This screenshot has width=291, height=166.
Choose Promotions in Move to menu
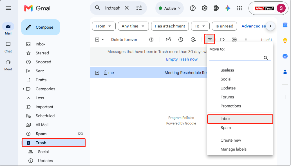(x=240, y=106)
